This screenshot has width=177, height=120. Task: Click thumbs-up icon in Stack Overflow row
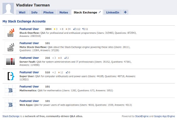[x=75, y=29]
